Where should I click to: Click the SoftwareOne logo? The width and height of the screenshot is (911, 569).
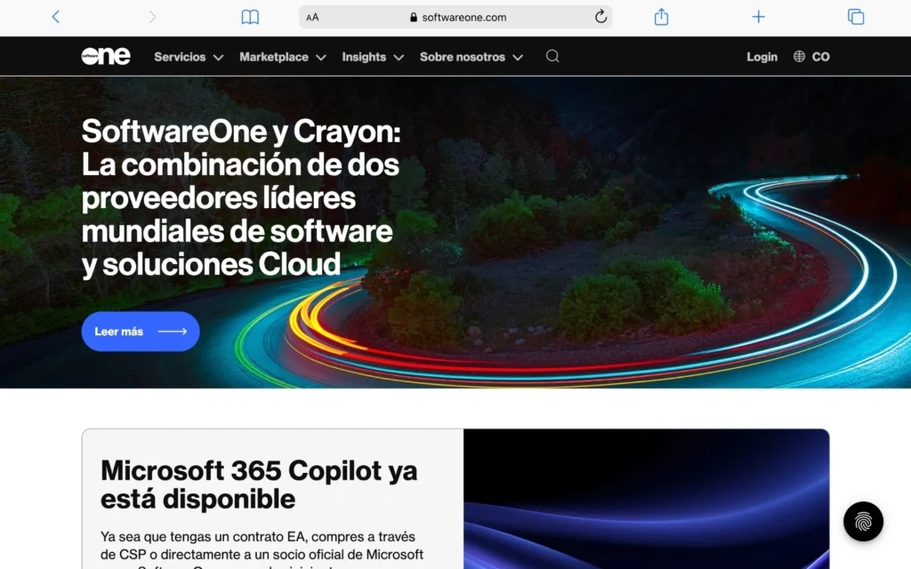coord(106,56)
